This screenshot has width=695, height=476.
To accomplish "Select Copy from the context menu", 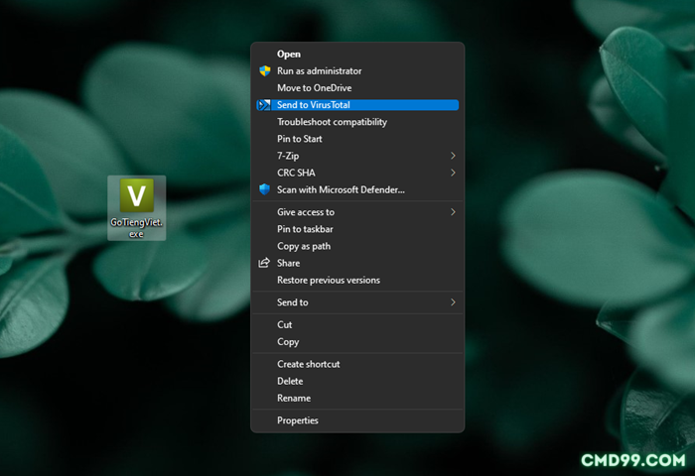I will (x=357, y=342).
